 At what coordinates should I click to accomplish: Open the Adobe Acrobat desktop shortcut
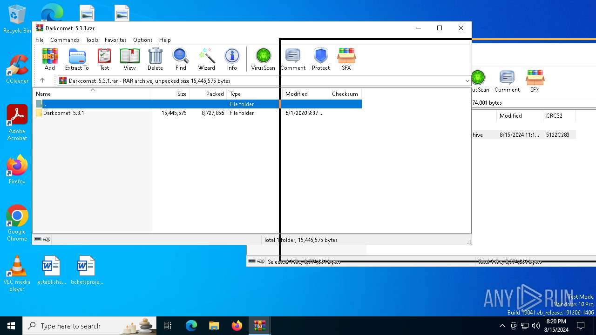17,123
